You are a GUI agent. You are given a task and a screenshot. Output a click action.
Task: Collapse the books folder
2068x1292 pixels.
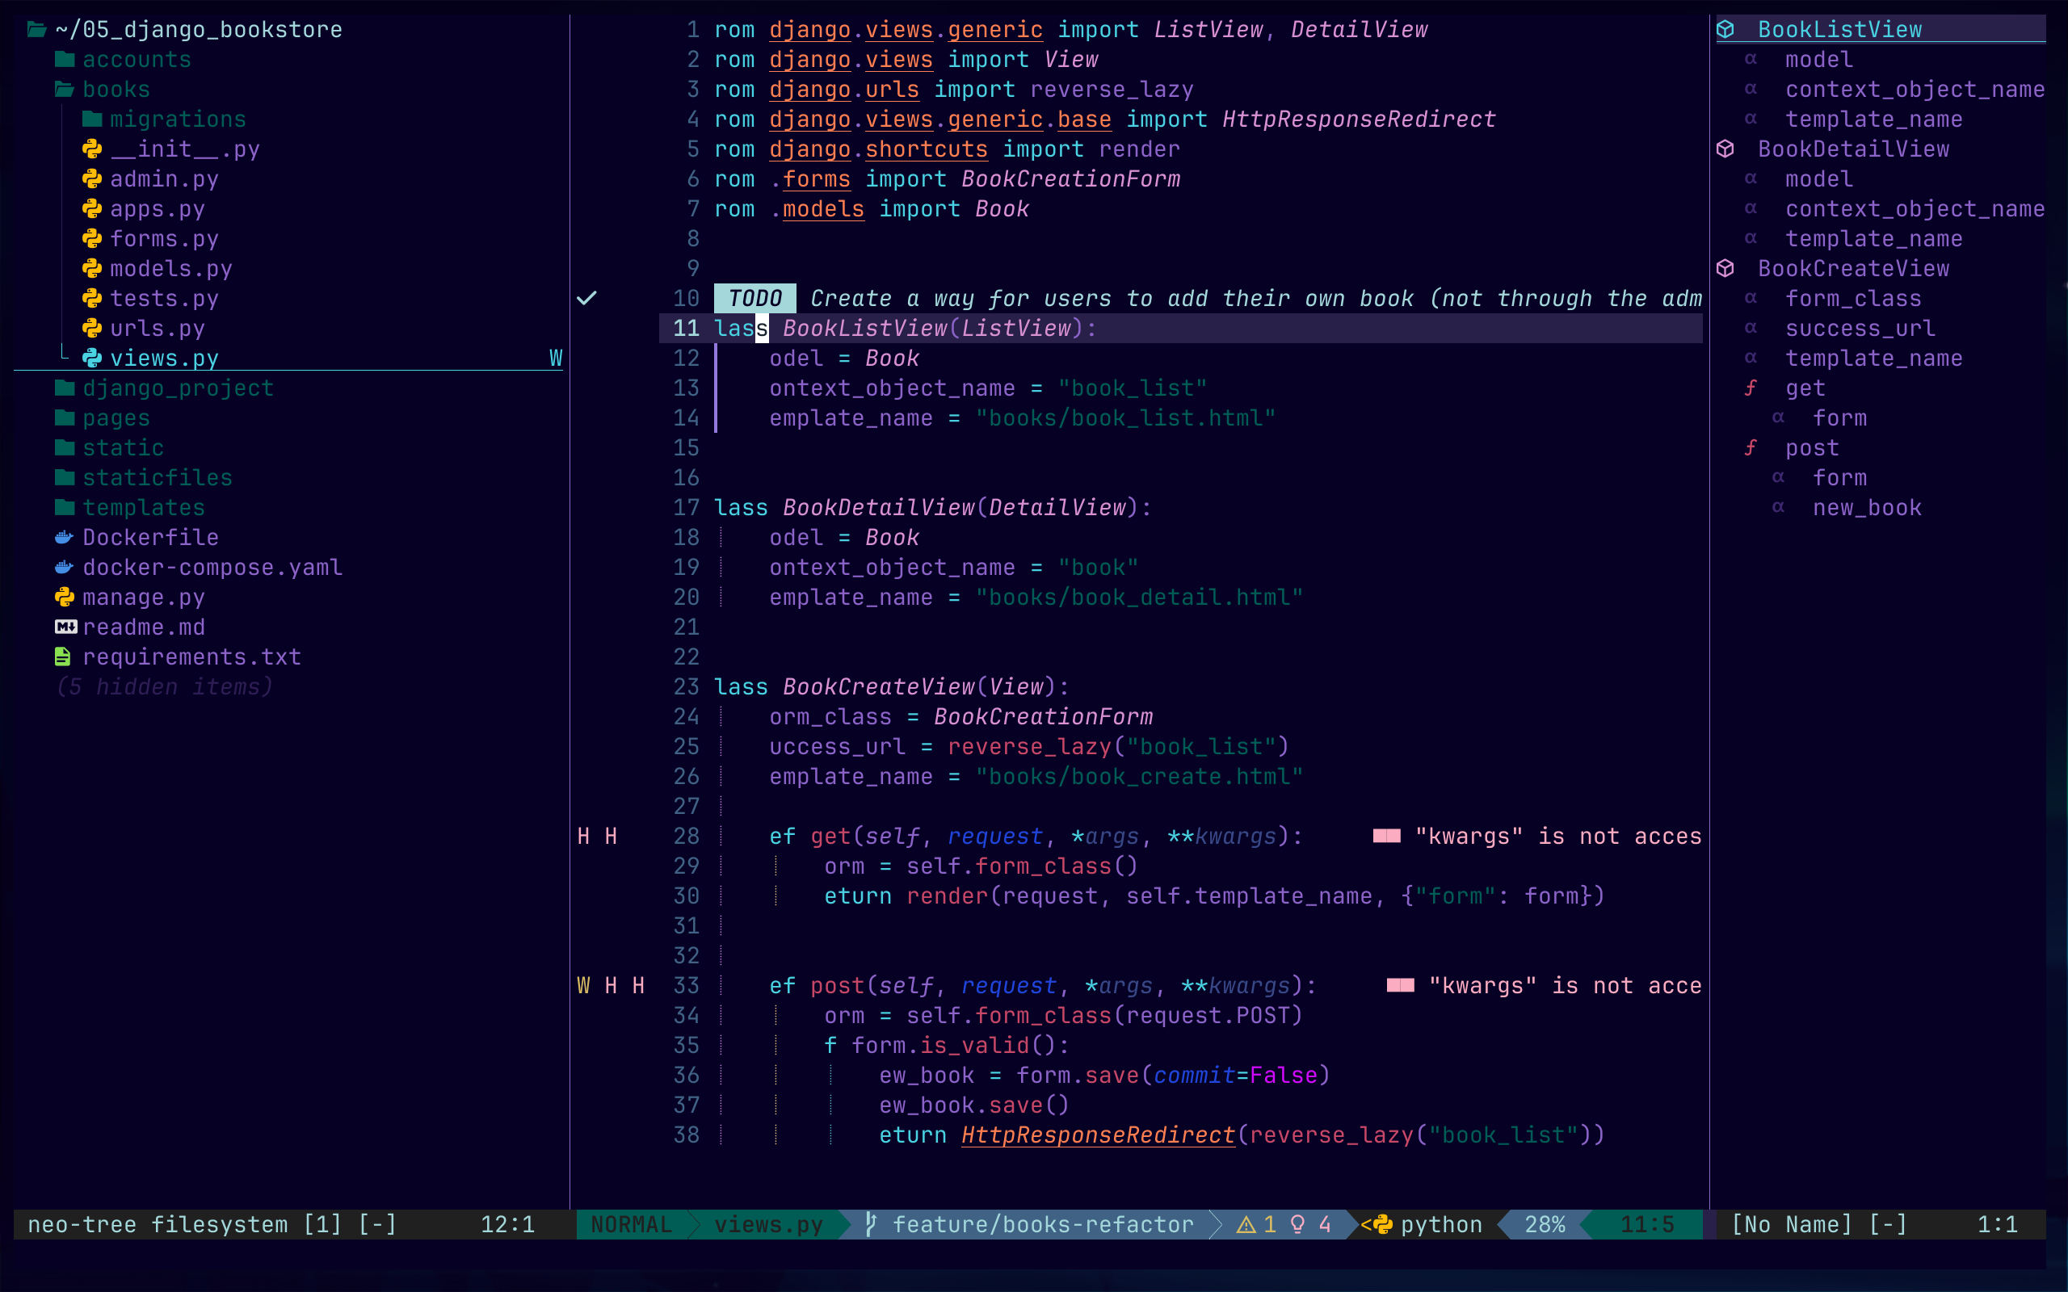tap(65, 90)
